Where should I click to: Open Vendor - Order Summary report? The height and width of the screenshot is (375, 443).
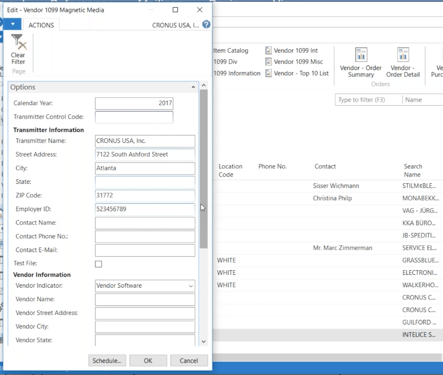(x=361, y=63)
